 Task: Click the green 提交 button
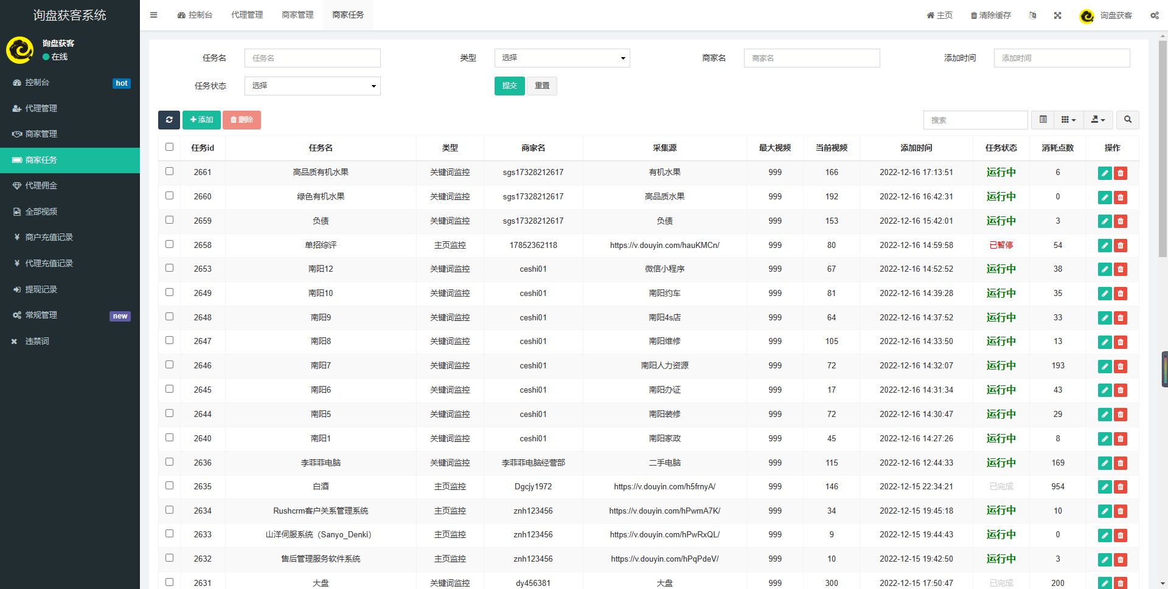(509, 86)
